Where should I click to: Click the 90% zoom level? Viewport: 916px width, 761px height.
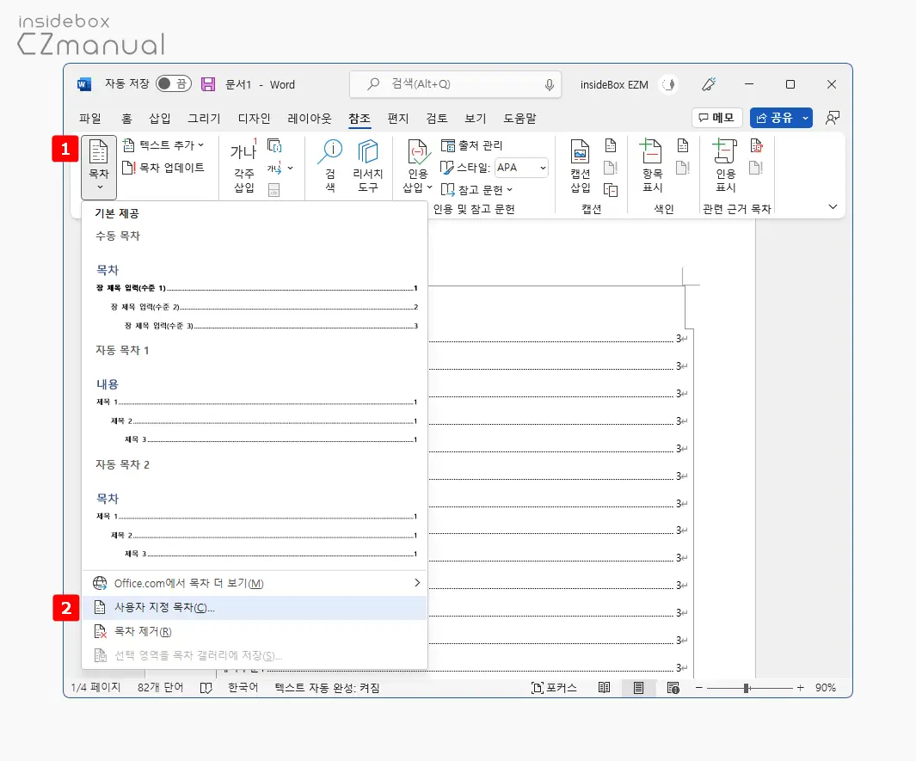(x=826, y=687)
